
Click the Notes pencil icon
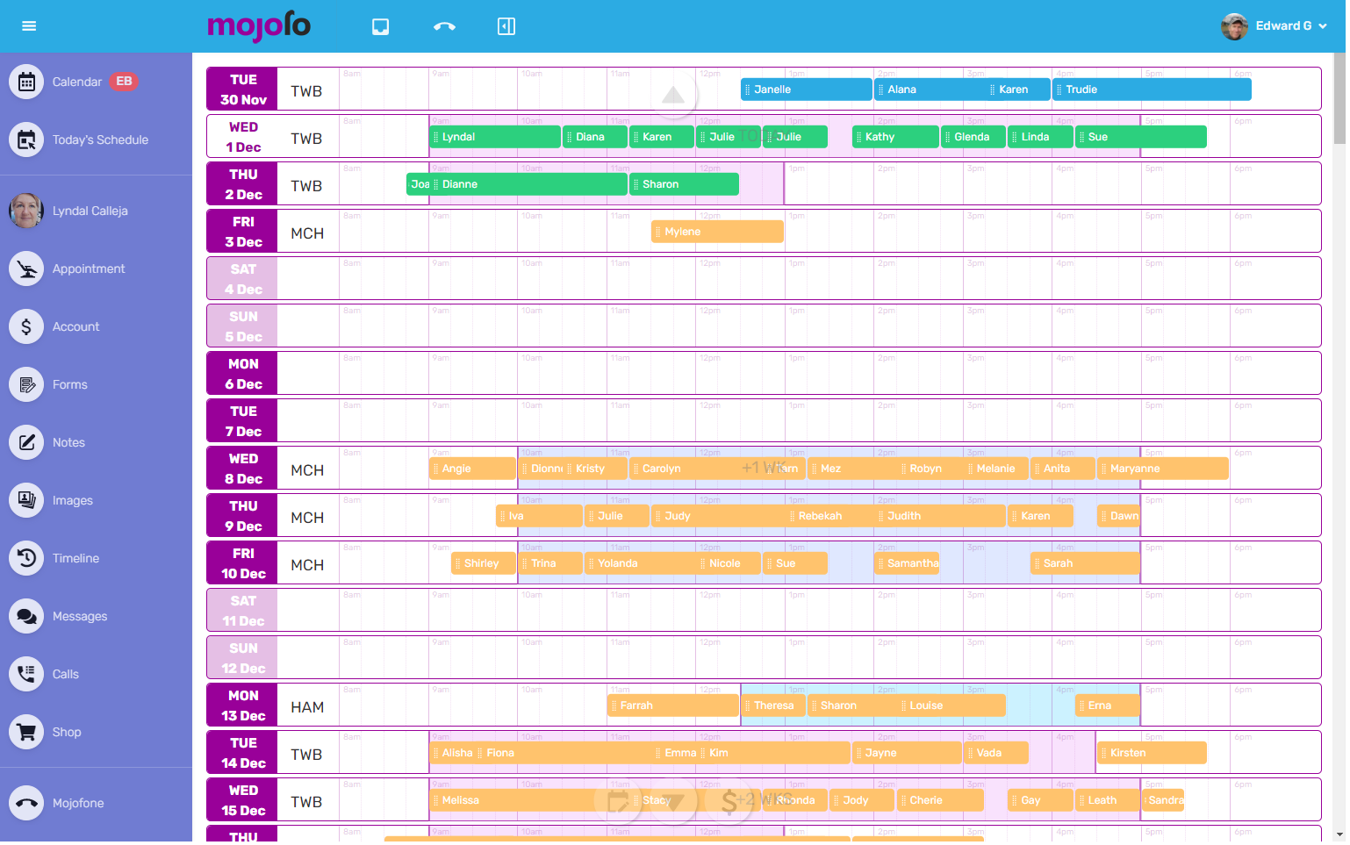click(x=26, y=442)
